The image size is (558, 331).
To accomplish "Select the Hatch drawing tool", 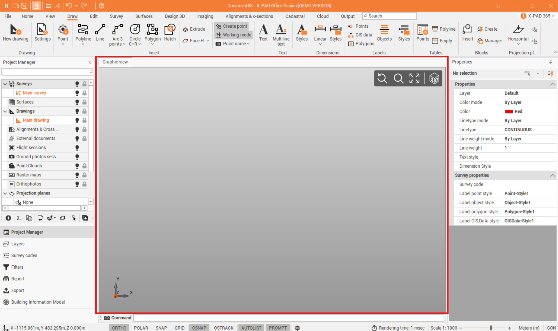I will [170, 33].
